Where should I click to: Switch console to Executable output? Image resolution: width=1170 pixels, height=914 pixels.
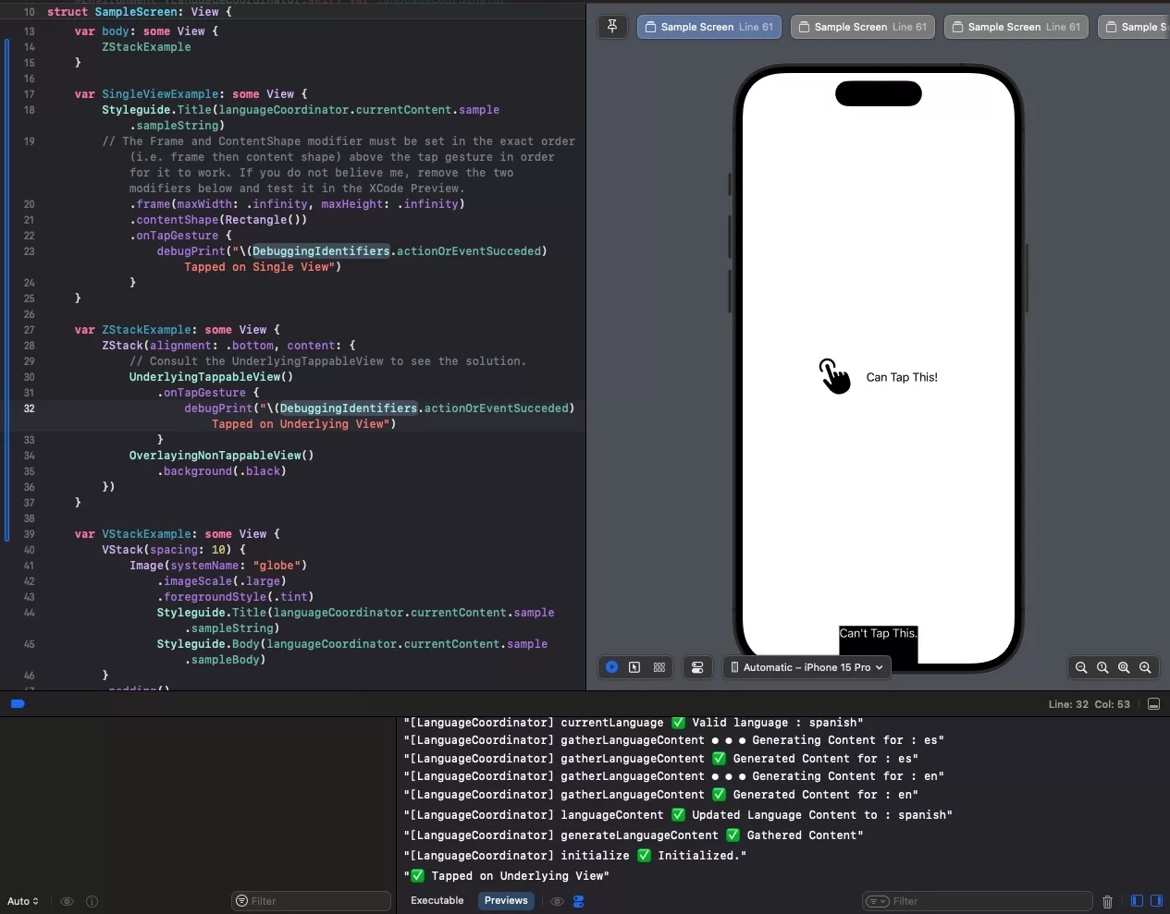437,901
